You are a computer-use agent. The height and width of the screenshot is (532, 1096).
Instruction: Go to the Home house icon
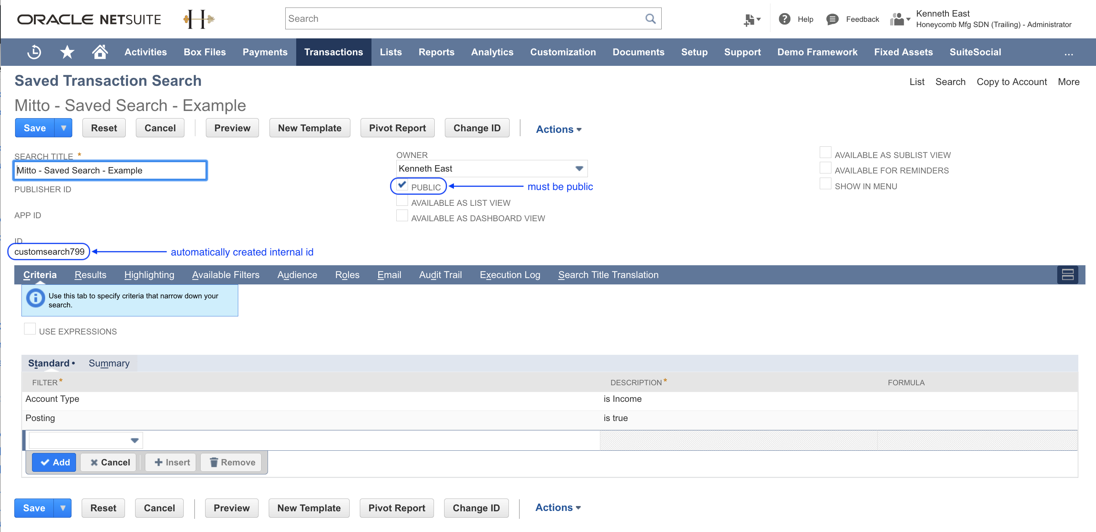[x=100, y=52]
